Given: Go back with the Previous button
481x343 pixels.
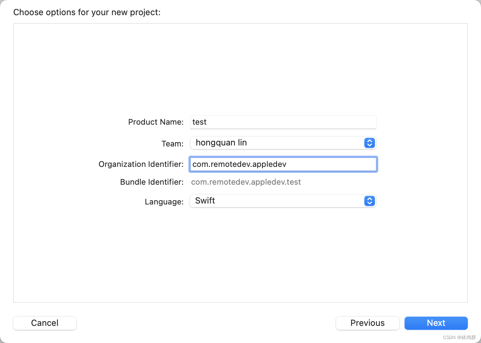Looking at the screenshot, I should pyautogui.click(x=367, y=323).
